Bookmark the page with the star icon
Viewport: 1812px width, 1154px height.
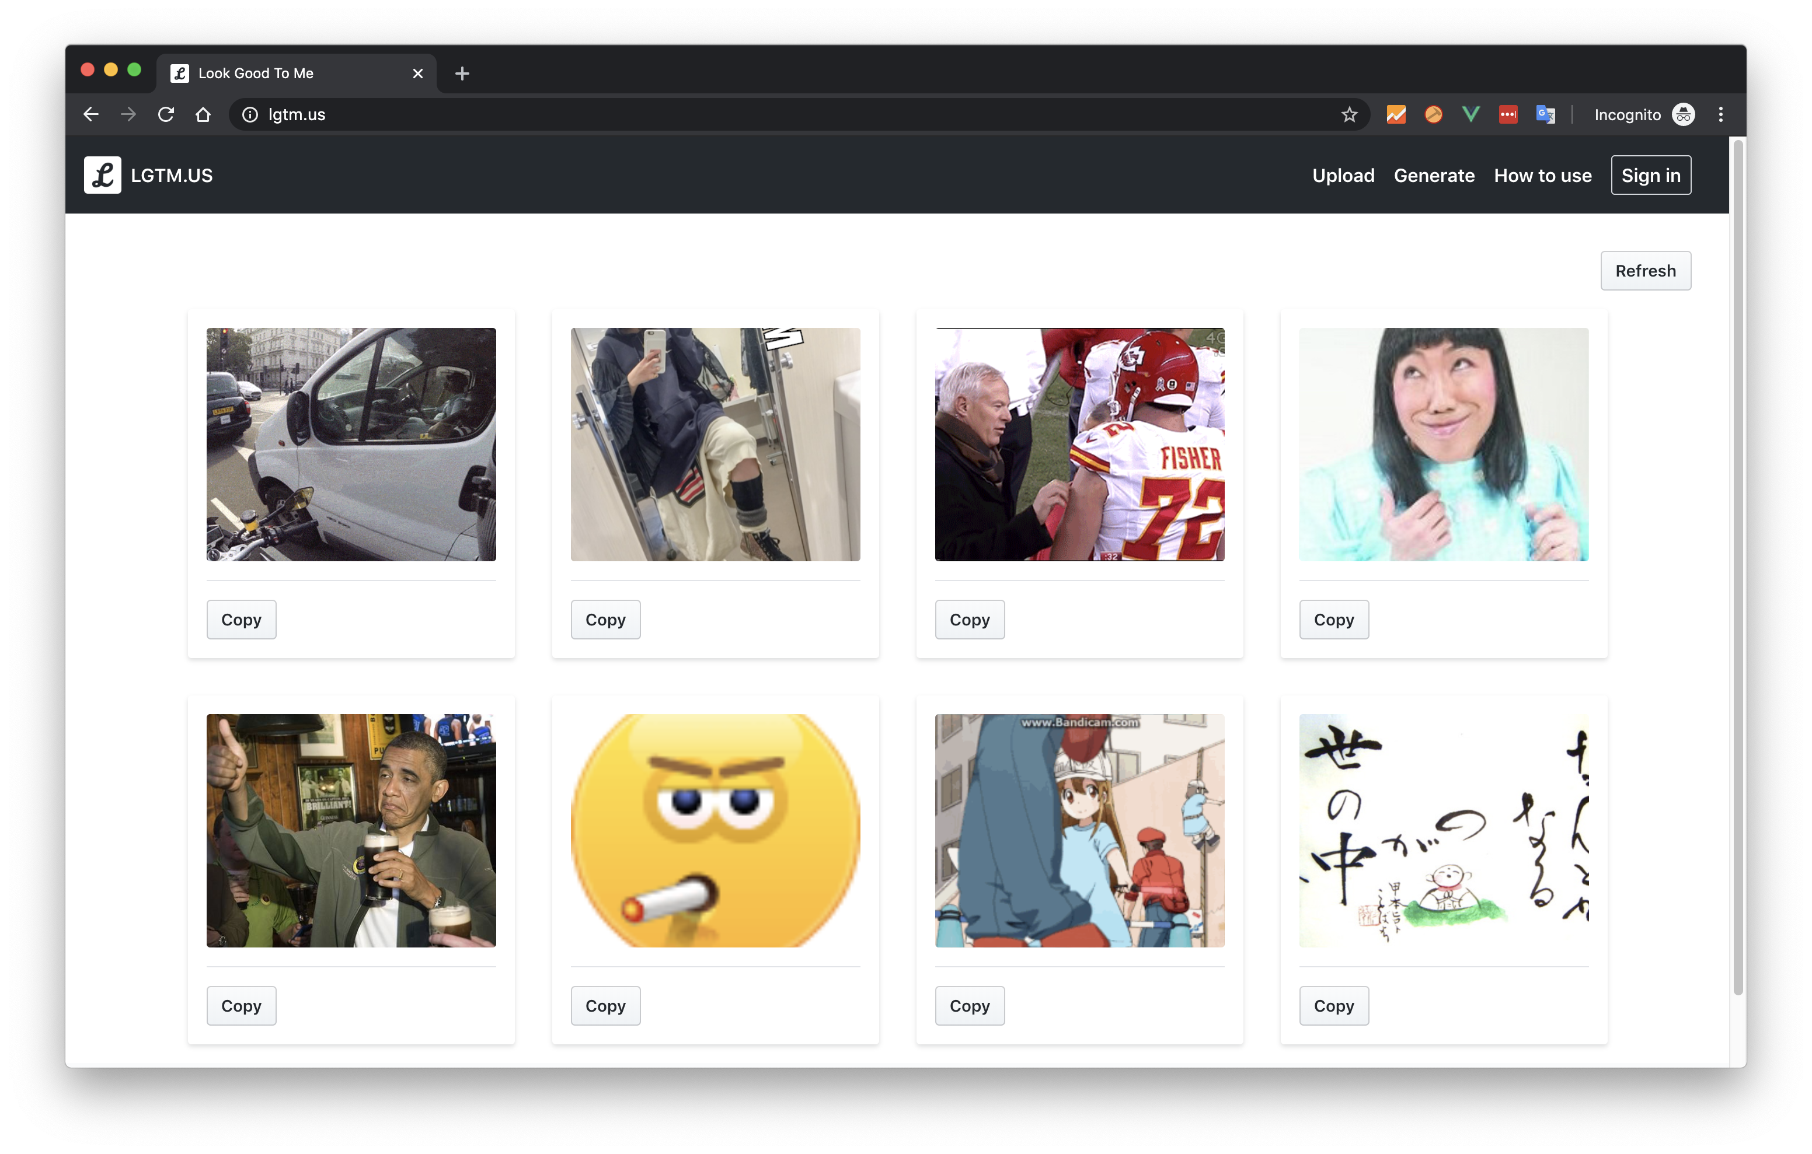pyautogui.click(x=1349, y=114)
